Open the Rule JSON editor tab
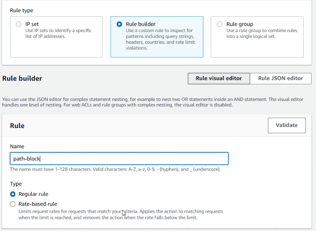Viewport: 316px width, 231px height. pyautogui.click(x=281, y=78)
